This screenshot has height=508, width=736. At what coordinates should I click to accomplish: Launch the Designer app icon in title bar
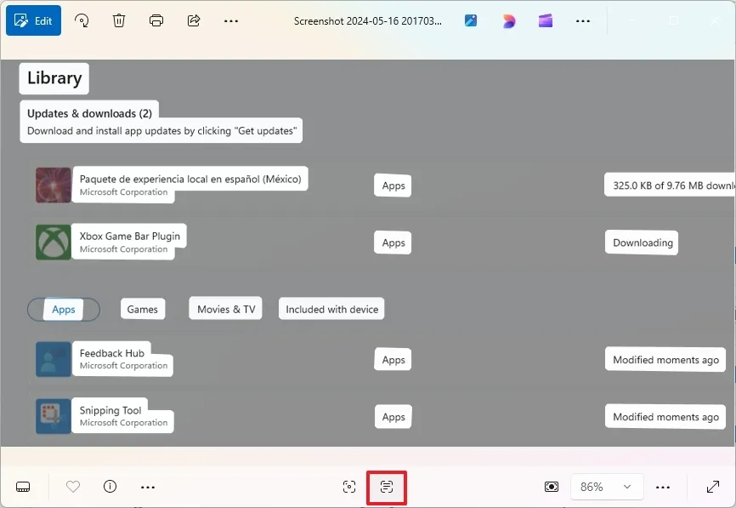(x=508, y=20)
